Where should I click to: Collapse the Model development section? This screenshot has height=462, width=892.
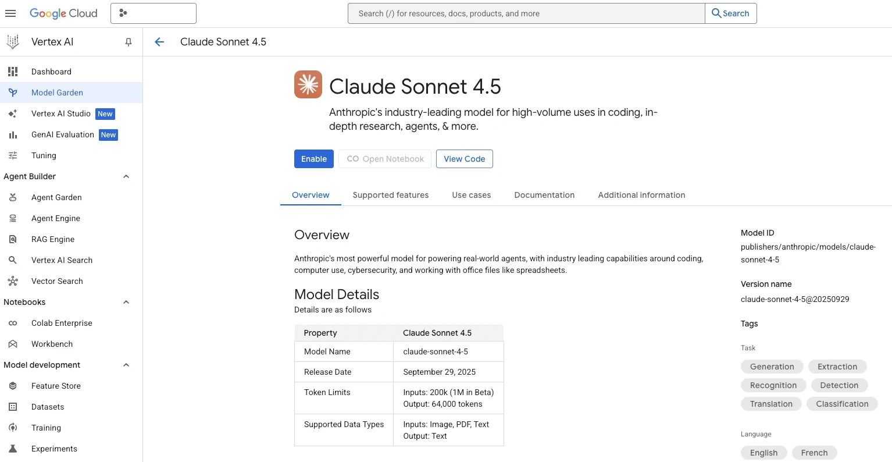(x=126, y=365)
